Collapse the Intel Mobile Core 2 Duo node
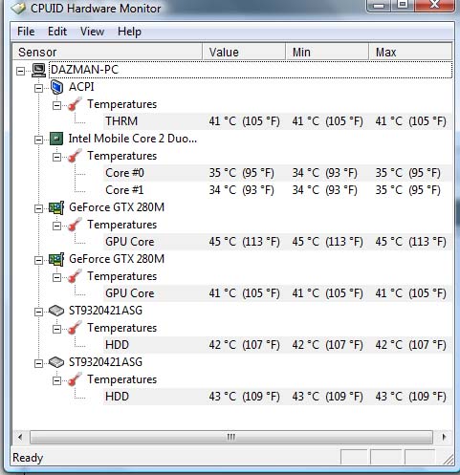460x475 pixels. pyautogui.click(x=38, y=140)
